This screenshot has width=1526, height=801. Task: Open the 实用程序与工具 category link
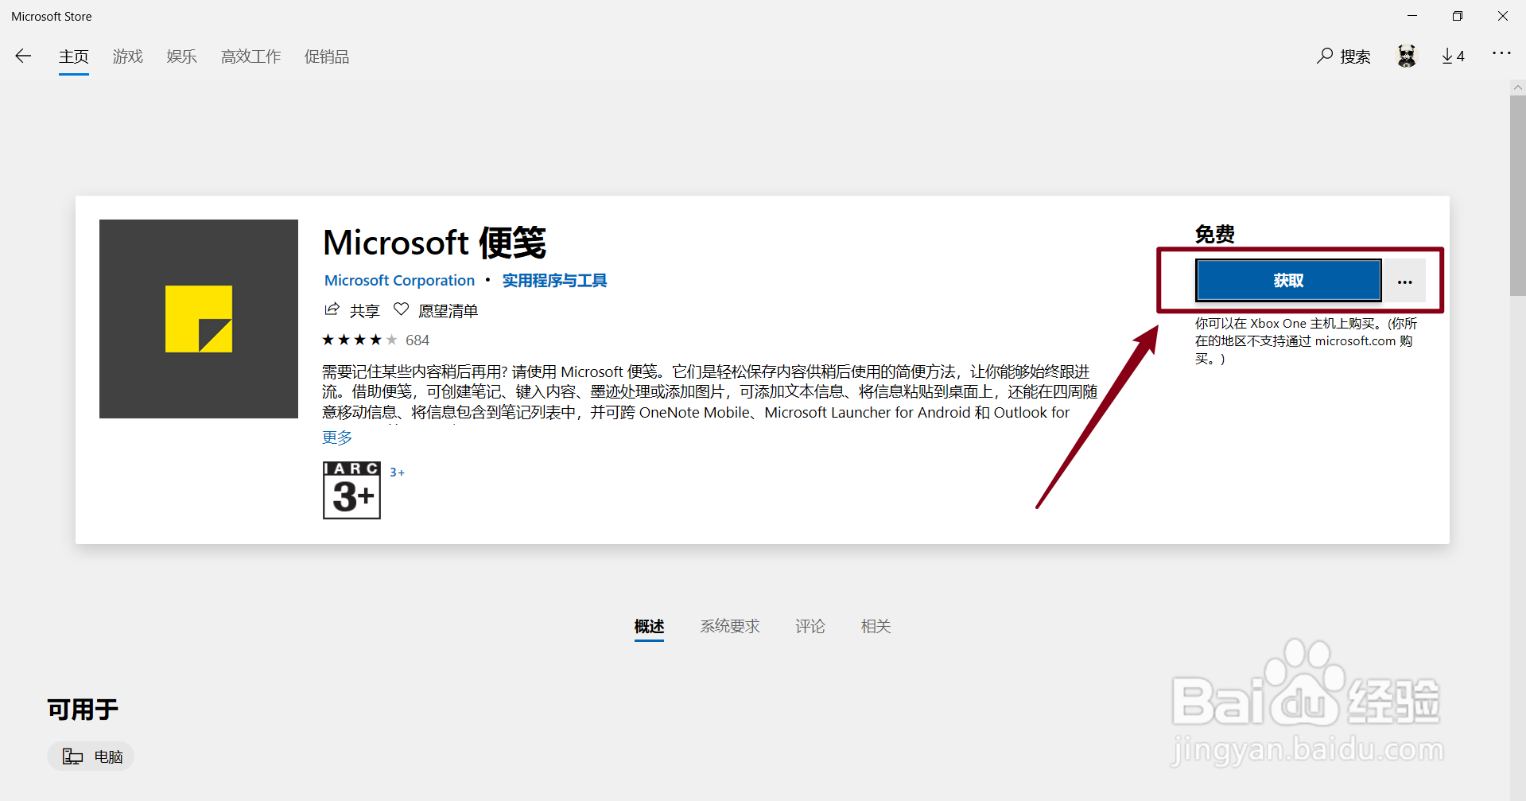click(x=554, y=281)
